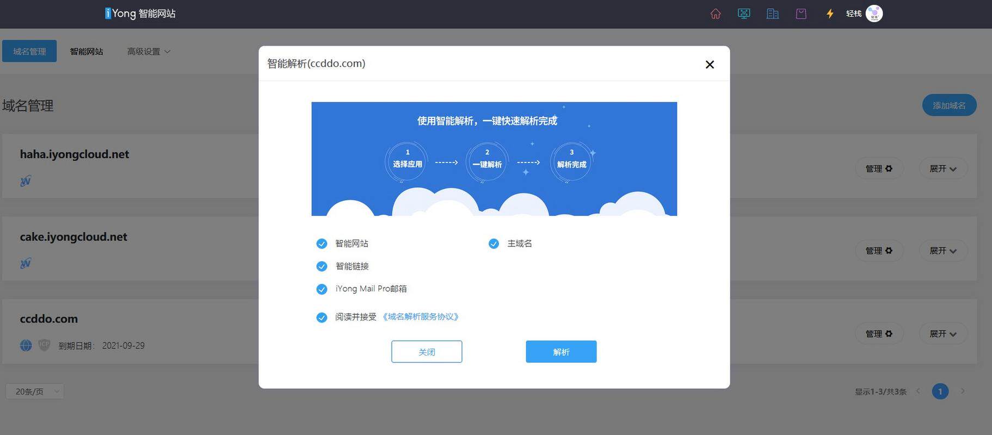Open the user avatar in header
992x435 pixels.
(x=874, y=14)
